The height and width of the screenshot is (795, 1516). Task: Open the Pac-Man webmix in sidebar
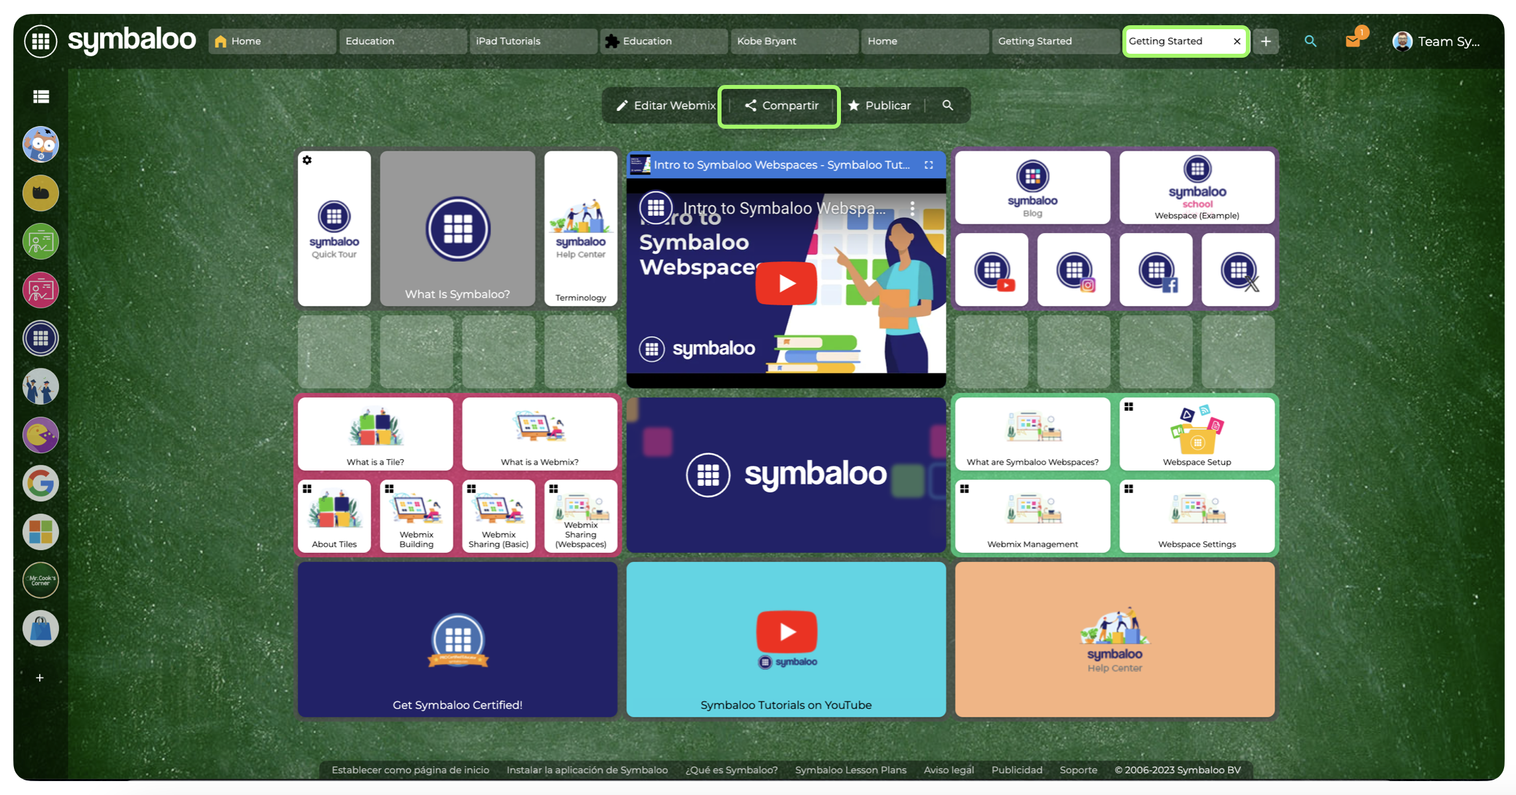40,435
